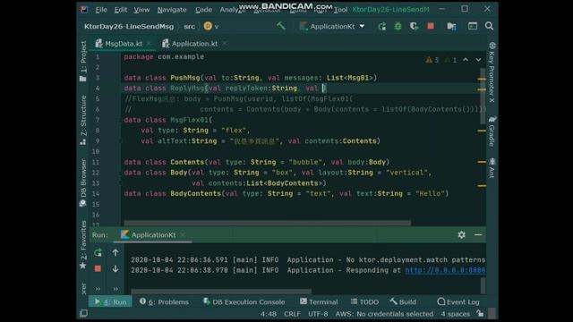
Task: Toggle the DB Browser tool window
Action: [x=83, y=182]
